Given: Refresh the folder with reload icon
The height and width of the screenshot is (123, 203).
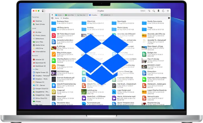Looking at the screenshot, I should [x=163, y=11].
